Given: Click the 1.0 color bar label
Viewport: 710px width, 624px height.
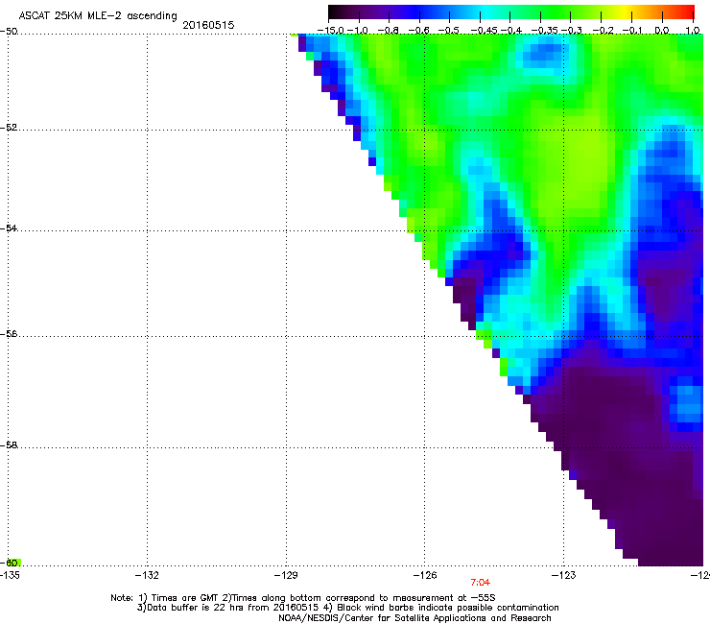Looking at the screenshot, I should point(693,31).
